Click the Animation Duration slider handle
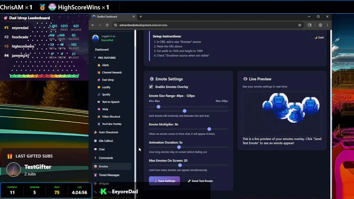 coord(179,147)
